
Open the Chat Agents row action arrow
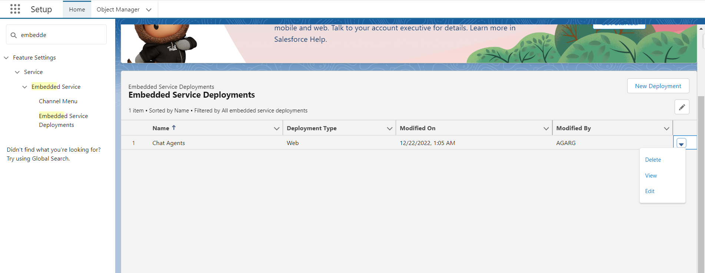(x=681, y=143)
